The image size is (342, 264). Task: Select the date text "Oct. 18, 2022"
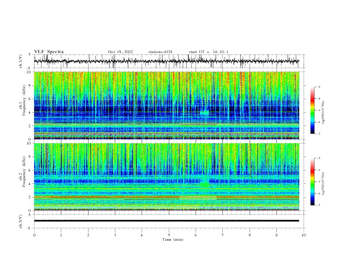(120, 52)
